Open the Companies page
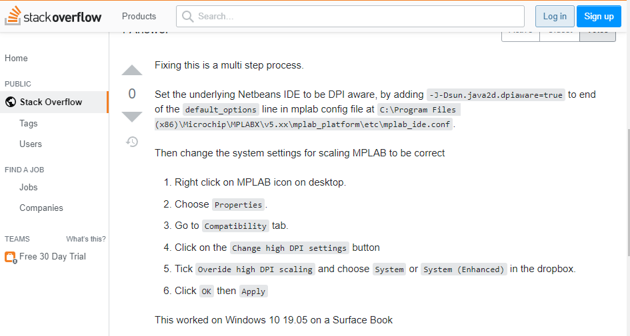 pyautogui.click(x=41, y=208)
